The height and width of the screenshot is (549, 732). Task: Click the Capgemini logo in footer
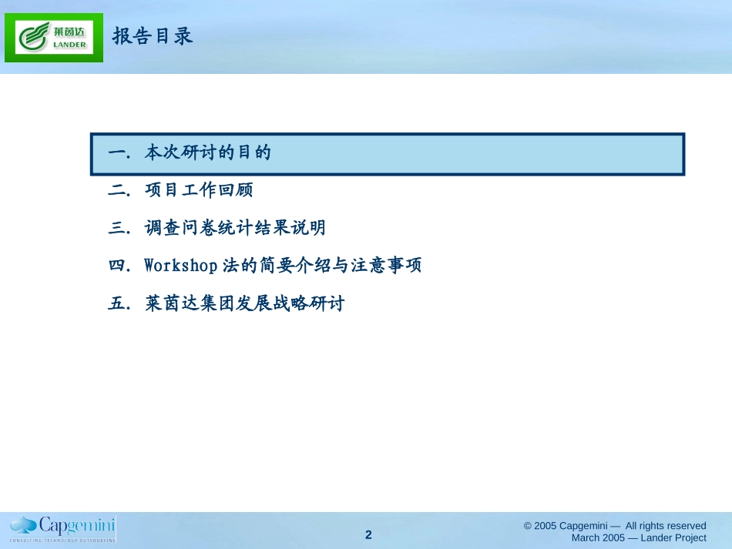[63, 529]
